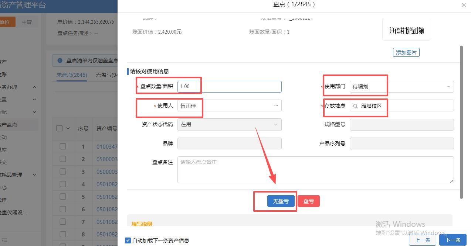Screen dimensions: 471x246
Task: Close the 盘点 dialog with X icon
Action: point(464,5)
